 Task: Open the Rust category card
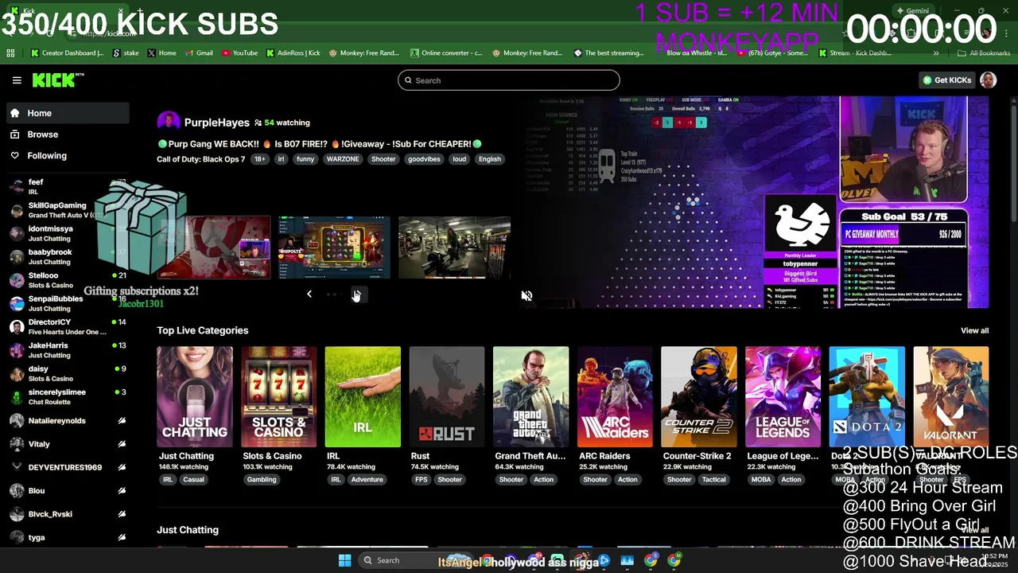[x=447, y=396]
